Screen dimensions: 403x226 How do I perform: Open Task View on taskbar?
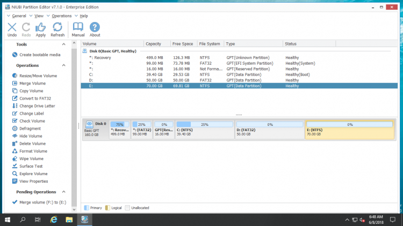pyautogui.click(x=38, y=220)
